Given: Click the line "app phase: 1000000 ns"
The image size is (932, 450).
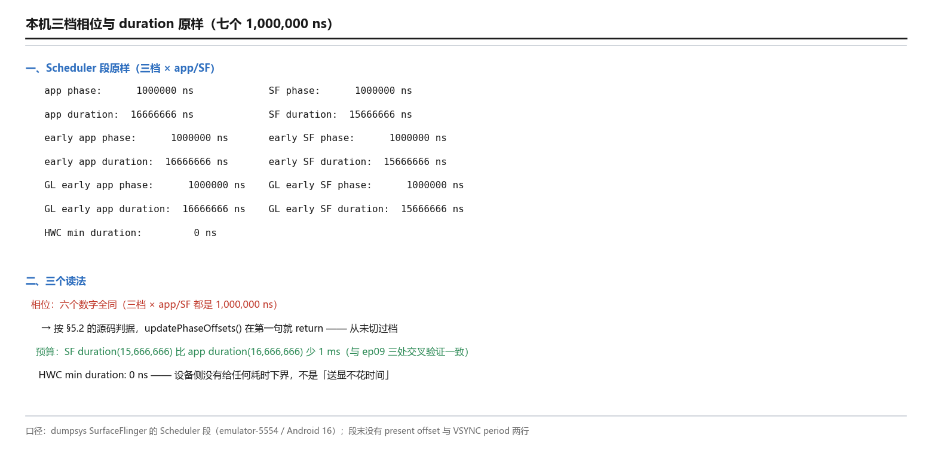Looking at the screenshot, I should [119, 91].
